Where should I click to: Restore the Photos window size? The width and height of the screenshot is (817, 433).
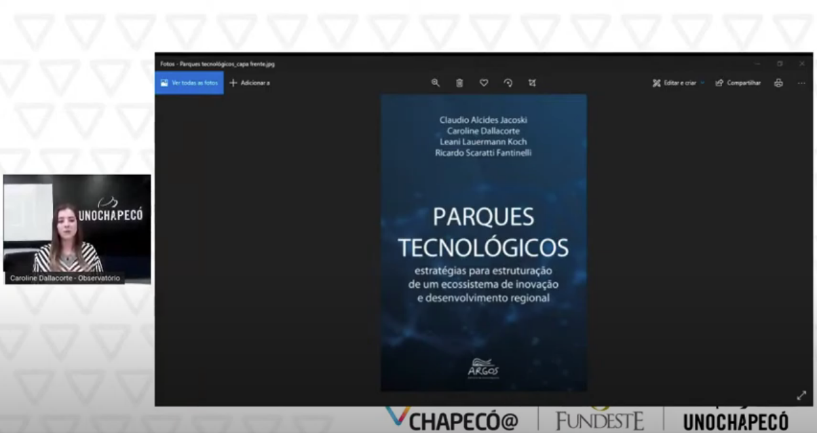tap(780, 64)
